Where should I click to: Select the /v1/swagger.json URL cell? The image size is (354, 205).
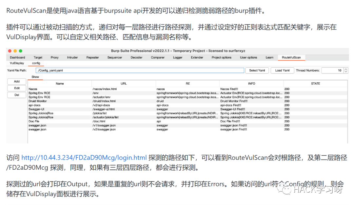[x=124, y=126]
